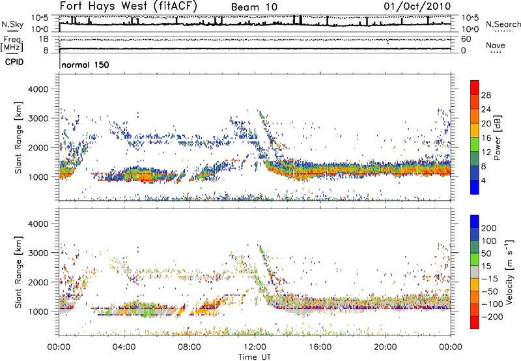
Task: Click the 'Freq. [MHz]' axis label
Action: click(x=12, y=44)
